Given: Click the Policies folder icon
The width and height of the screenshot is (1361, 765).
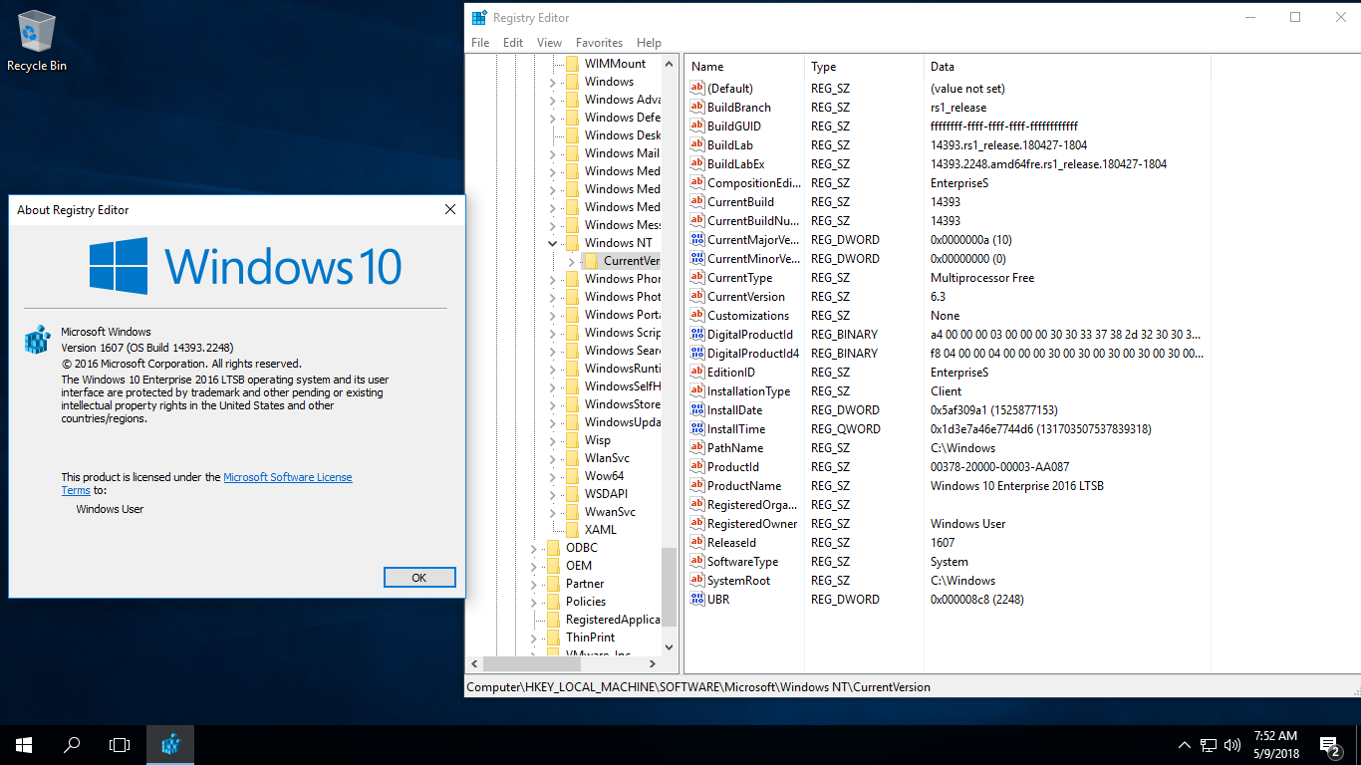Looking at the screenshot, I should [553, 602].
